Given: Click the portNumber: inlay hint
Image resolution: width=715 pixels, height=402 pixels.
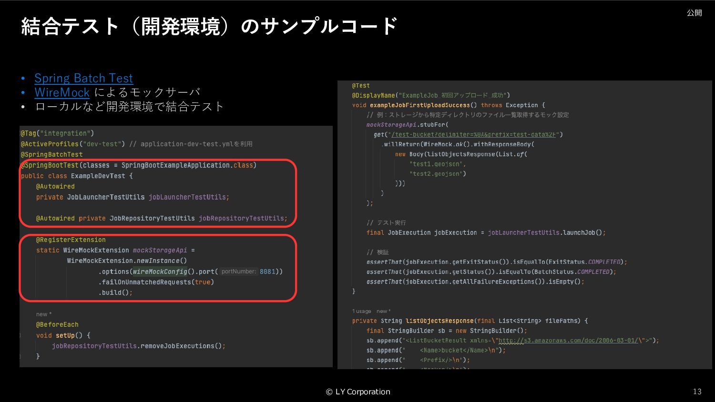Looking at the screenshot, I should (239, 271).
